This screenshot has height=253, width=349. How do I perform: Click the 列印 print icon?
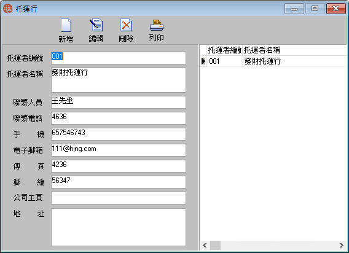[157, 25]
